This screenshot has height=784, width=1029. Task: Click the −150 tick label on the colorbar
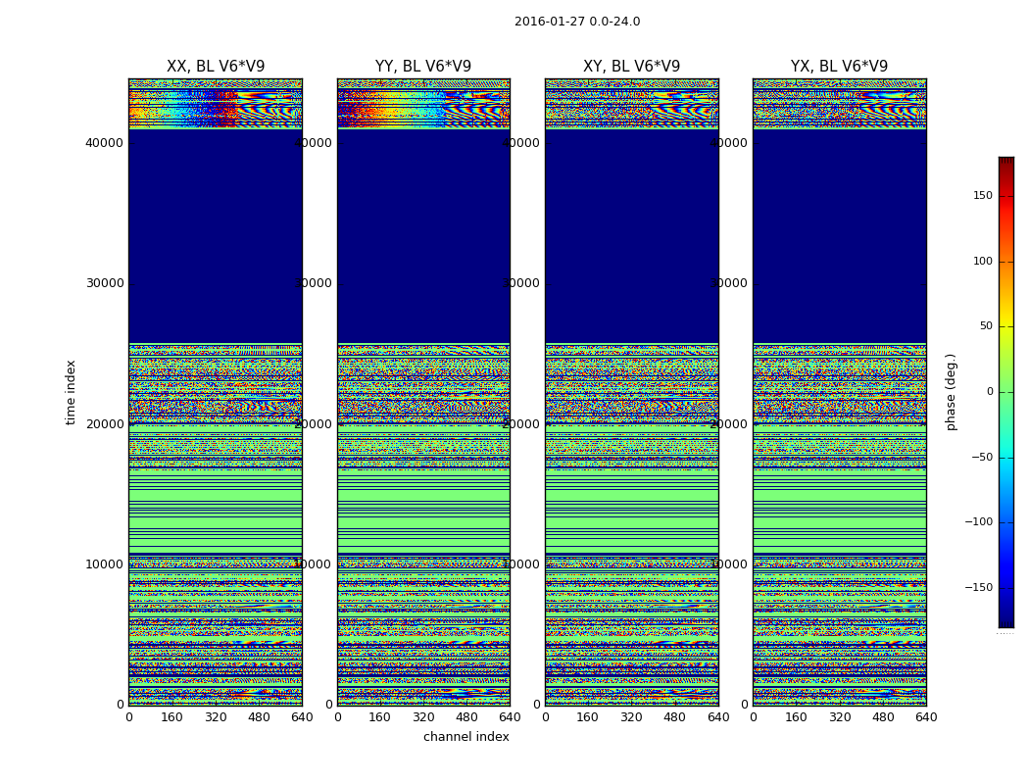coord(978,588)
